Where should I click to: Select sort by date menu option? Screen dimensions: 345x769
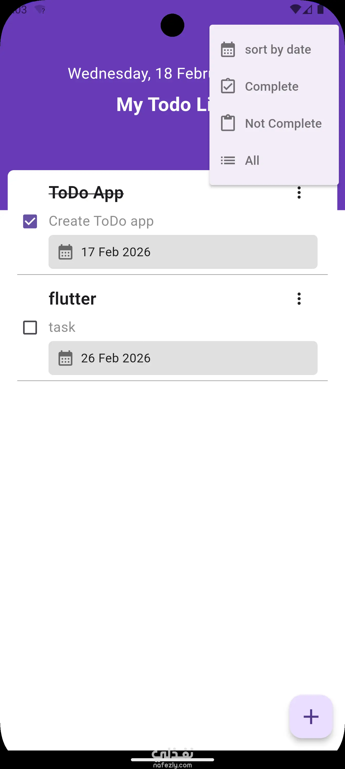(x=277, y=50)
